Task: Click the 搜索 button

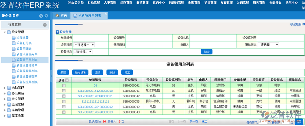Action: tap(207, 52)
